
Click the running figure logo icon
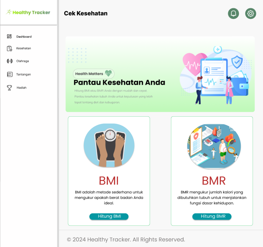[x=9, y=12]
